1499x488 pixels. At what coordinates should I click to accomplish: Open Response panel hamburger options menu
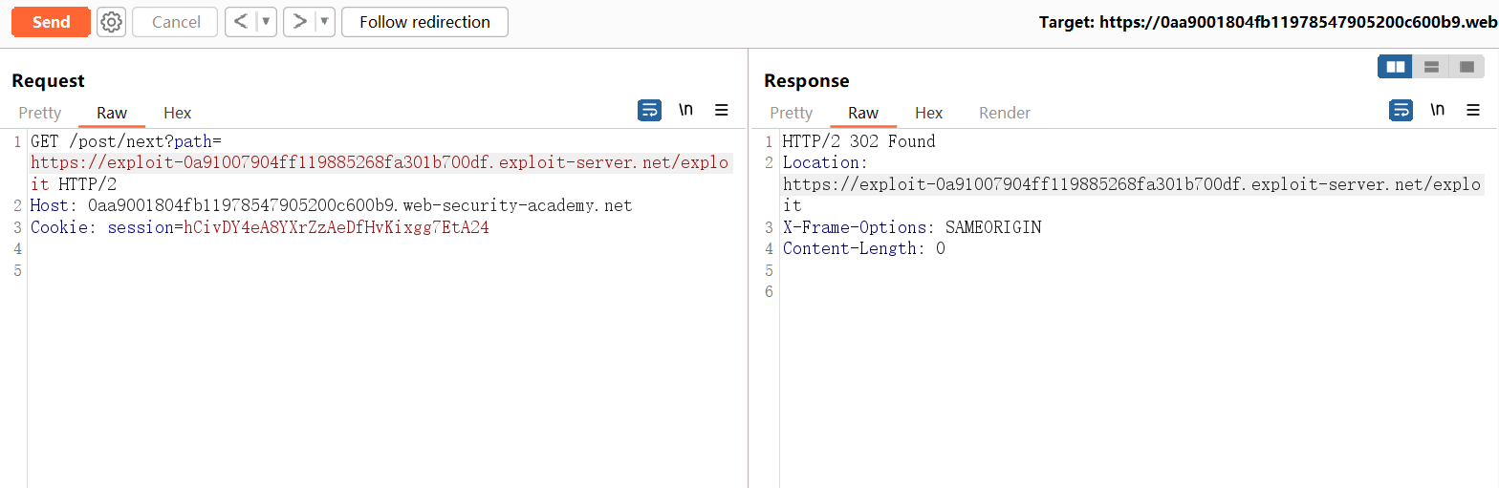[1473, 111]
